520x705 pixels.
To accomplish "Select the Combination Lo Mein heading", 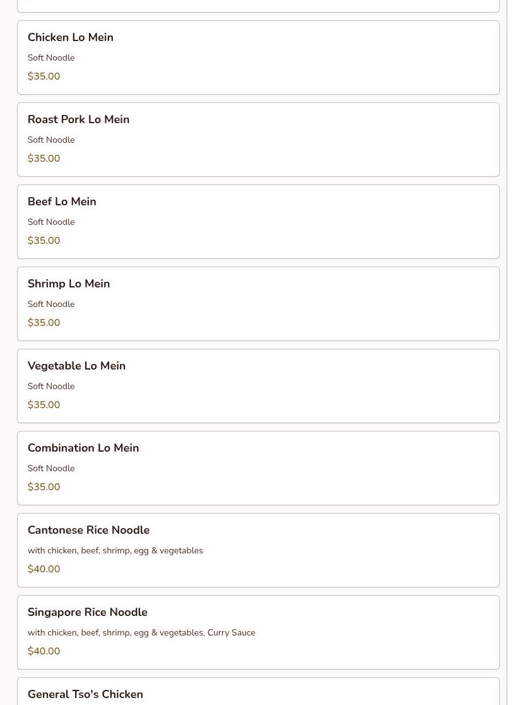I will [83, 449].
